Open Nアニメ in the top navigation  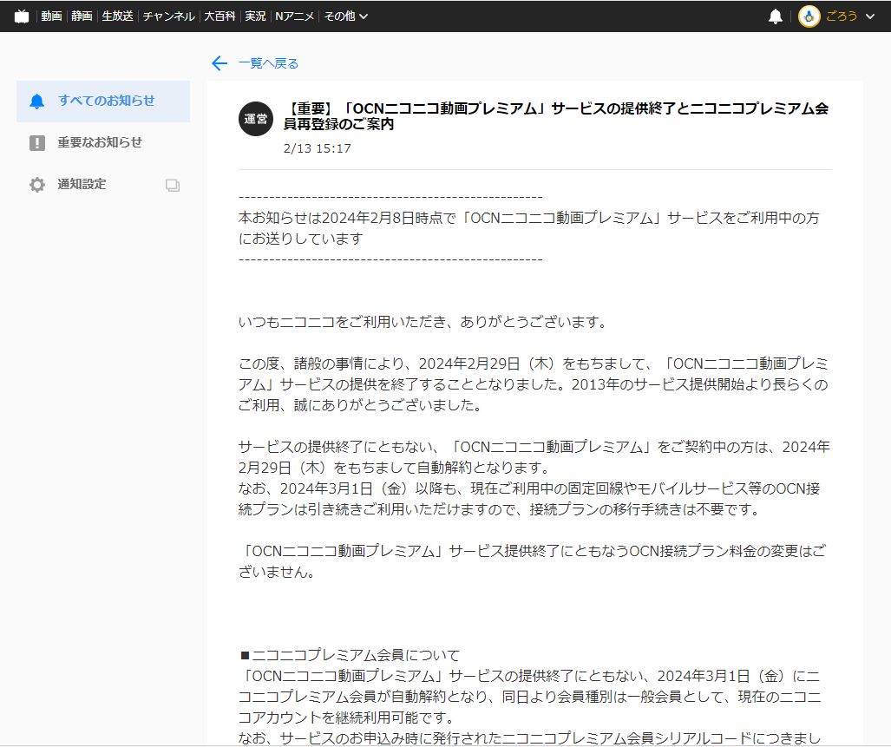coord(294,16)
